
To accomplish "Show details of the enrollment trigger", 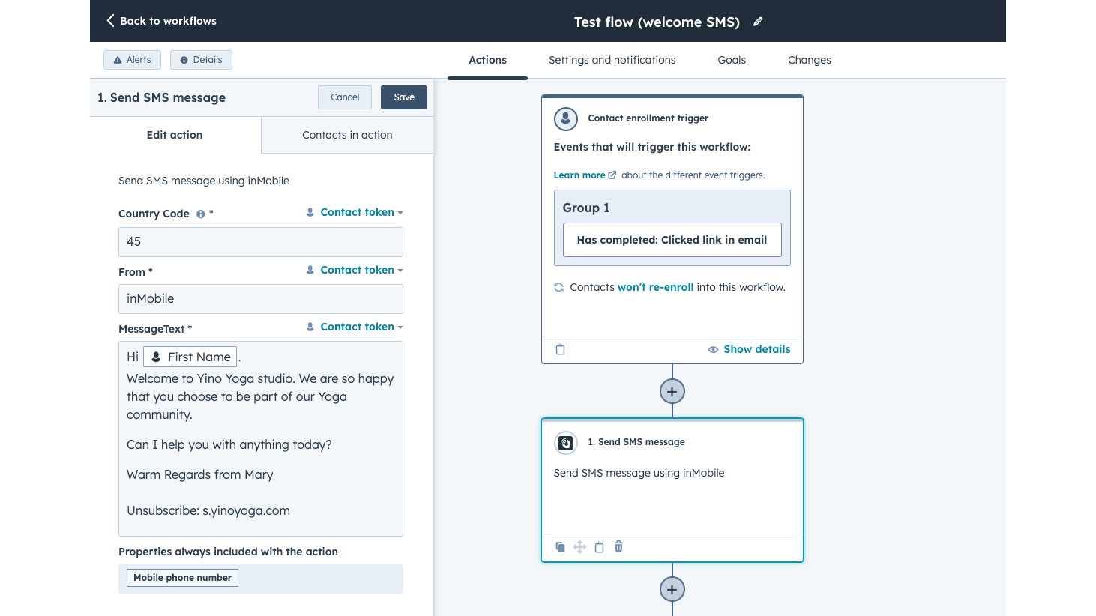I will 749,349.
